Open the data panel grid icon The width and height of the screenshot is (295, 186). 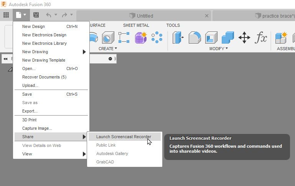click(x=6, y=15)
